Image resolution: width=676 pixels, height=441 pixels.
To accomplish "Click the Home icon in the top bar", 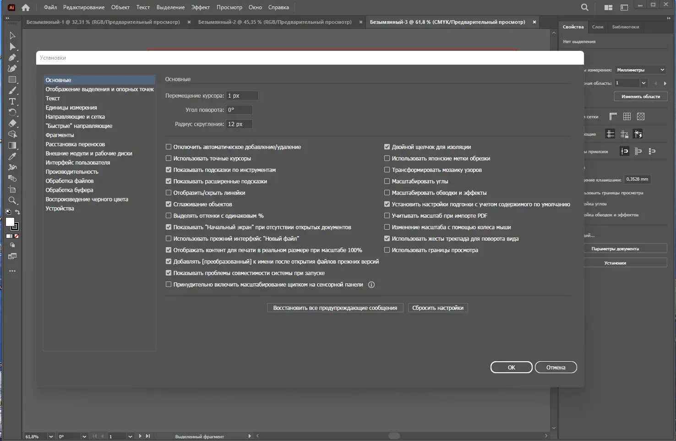I will tap(26, 7).
